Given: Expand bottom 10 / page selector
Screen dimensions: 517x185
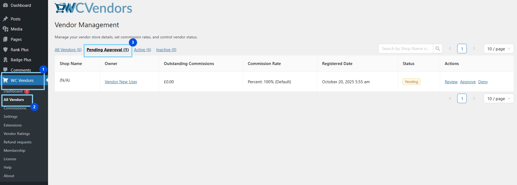Looking at the screenshot, I should pos(498,98).
